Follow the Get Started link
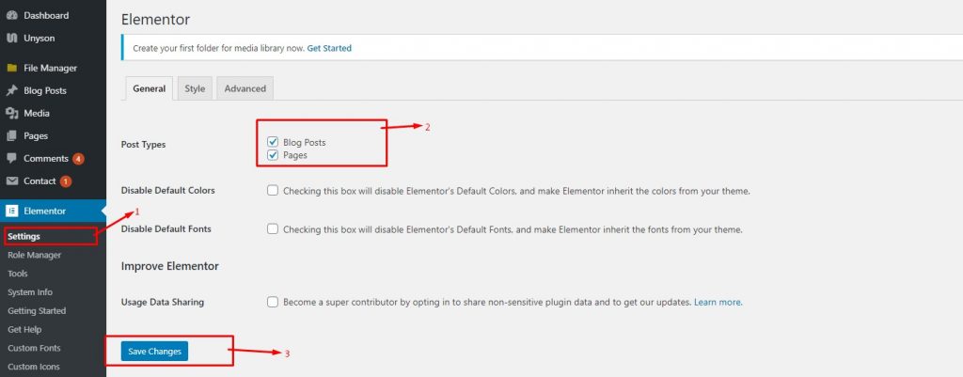 (329, 48)
